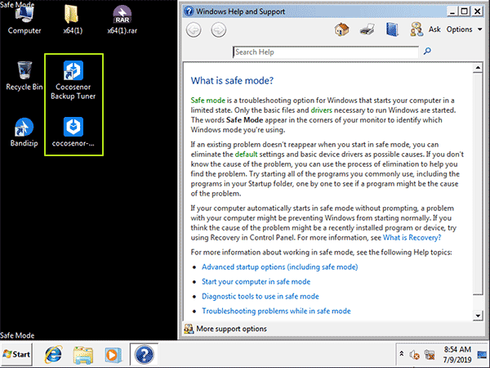Image resolution: width=490 pixels, height=368 pixels.
Task: Open Windows Explorer from the taskbar
Action: click(82, 355)
